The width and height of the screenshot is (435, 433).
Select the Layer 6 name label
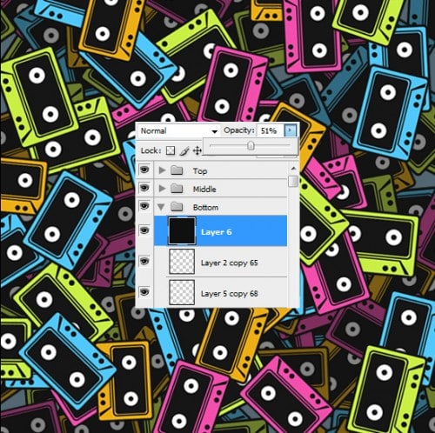coord(217,232)
